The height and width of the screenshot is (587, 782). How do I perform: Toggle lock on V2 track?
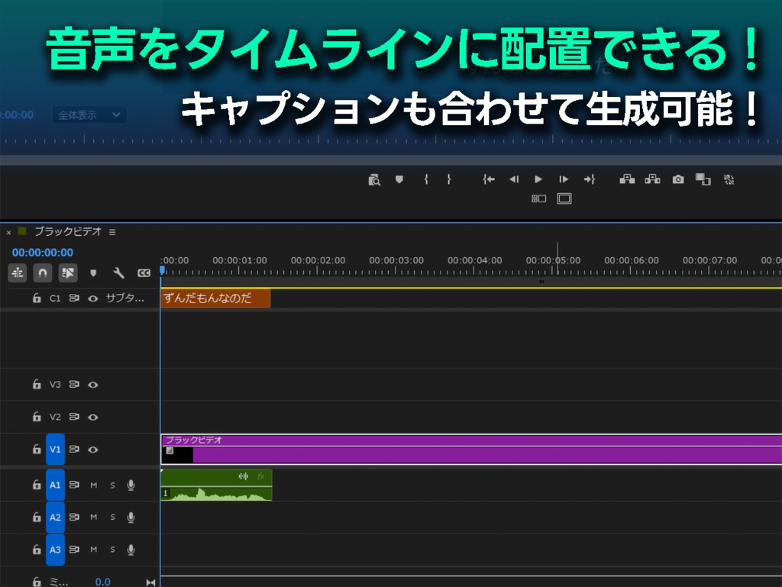click(x=37, y=417)
